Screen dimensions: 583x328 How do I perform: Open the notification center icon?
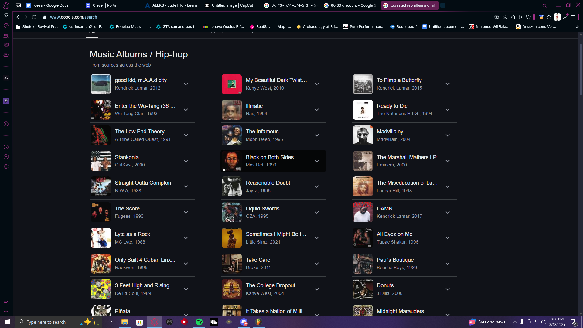pyautogui.click(x=574, y=322)
